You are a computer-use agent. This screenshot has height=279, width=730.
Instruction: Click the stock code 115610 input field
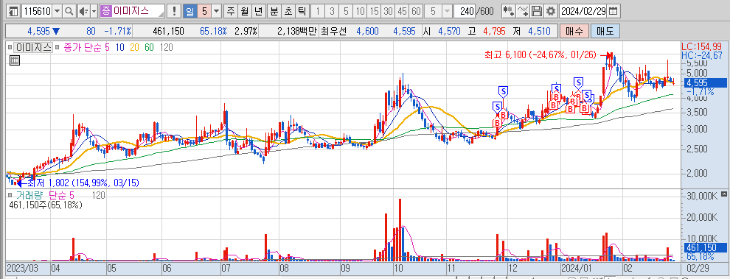point(37,11)
